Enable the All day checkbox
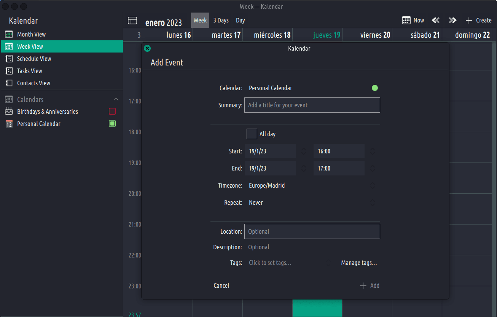The width and height of the screenshot is (497, 317). 252,134
